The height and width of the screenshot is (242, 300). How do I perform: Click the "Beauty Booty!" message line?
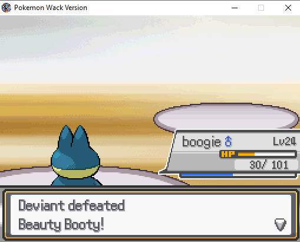click(61, 224)
